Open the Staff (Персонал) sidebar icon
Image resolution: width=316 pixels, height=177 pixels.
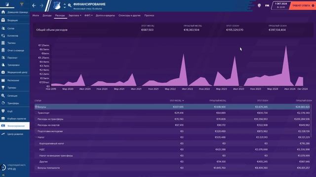tap(3, 58)
